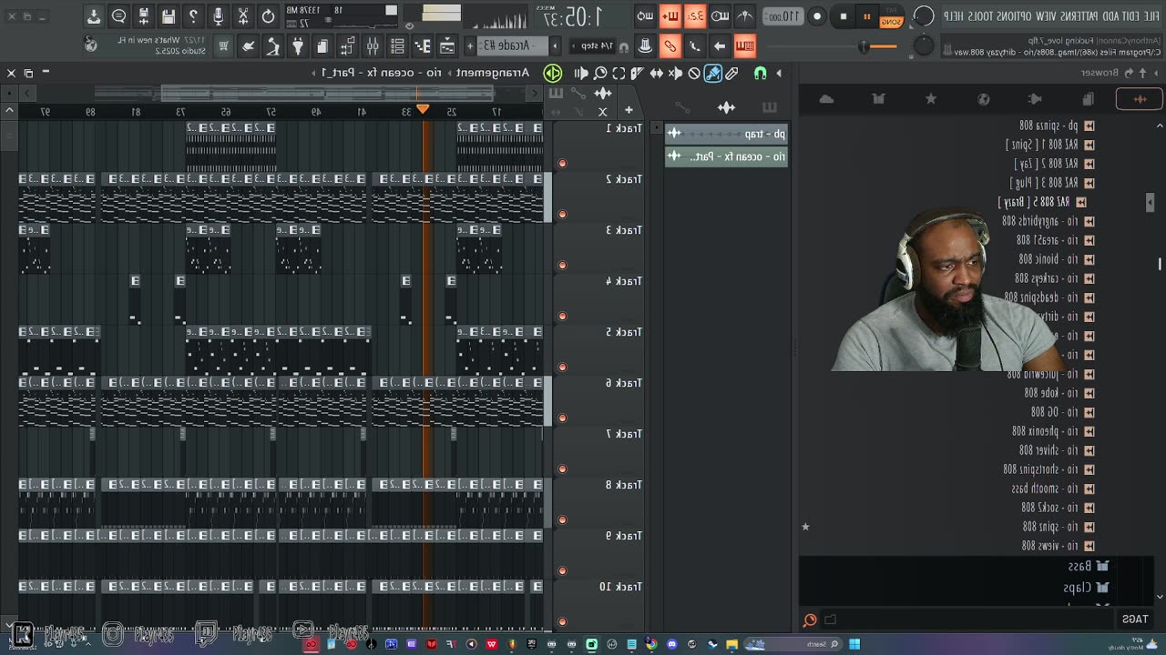Select the magnifier zoom tool in playlist

click(600, 73)
